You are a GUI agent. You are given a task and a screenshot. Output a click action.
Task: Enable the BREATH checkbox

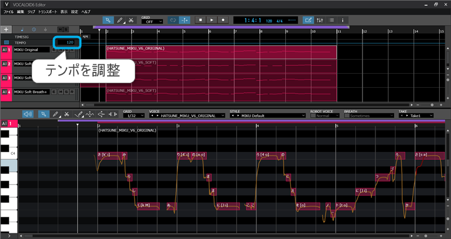(347, 116)
